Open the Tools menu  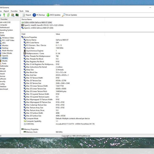(x=22, y=11)
